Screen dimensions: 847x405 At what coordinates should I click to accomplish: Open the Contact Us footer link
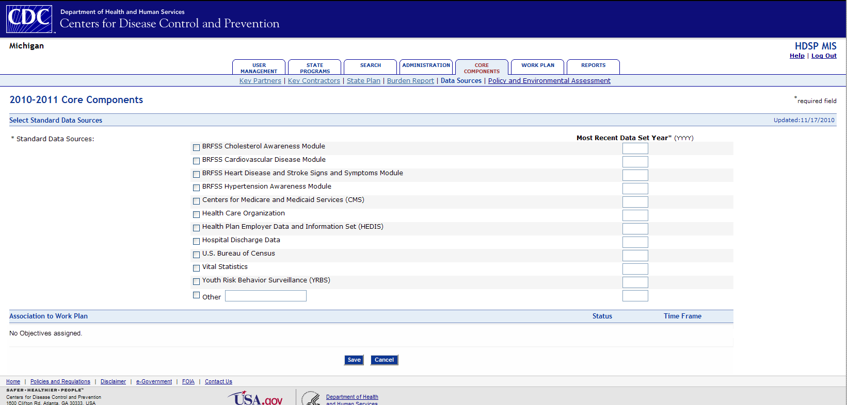pyautogui.click(x=218, y=382)
